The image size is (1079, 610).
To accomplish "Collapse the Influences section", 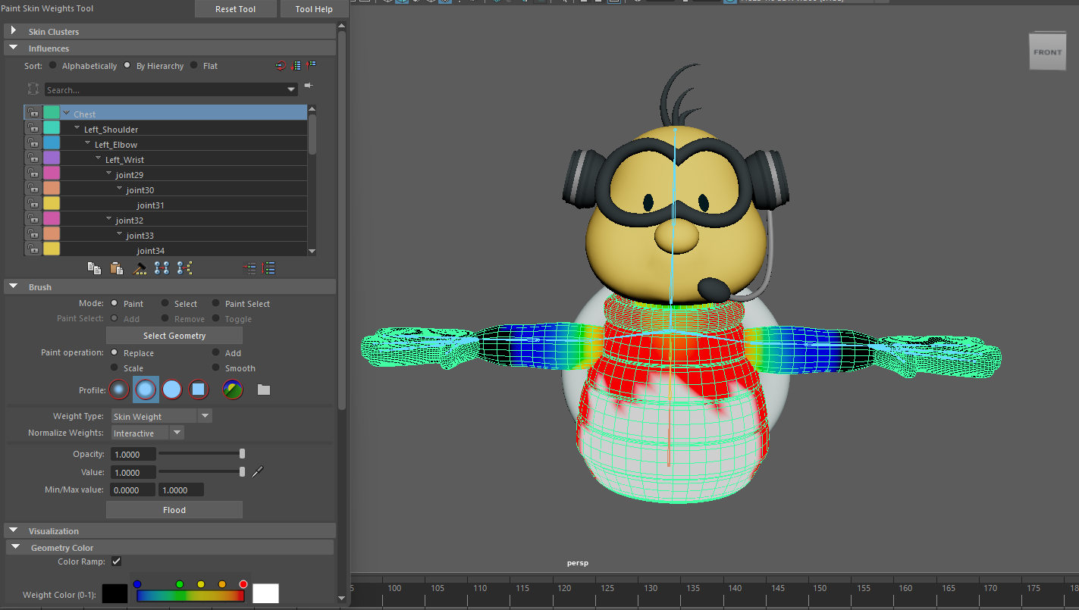I will 13,48.
